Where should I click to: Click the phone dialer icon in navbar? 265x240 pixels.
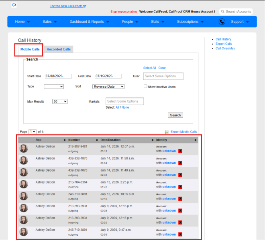pos(222,22)
